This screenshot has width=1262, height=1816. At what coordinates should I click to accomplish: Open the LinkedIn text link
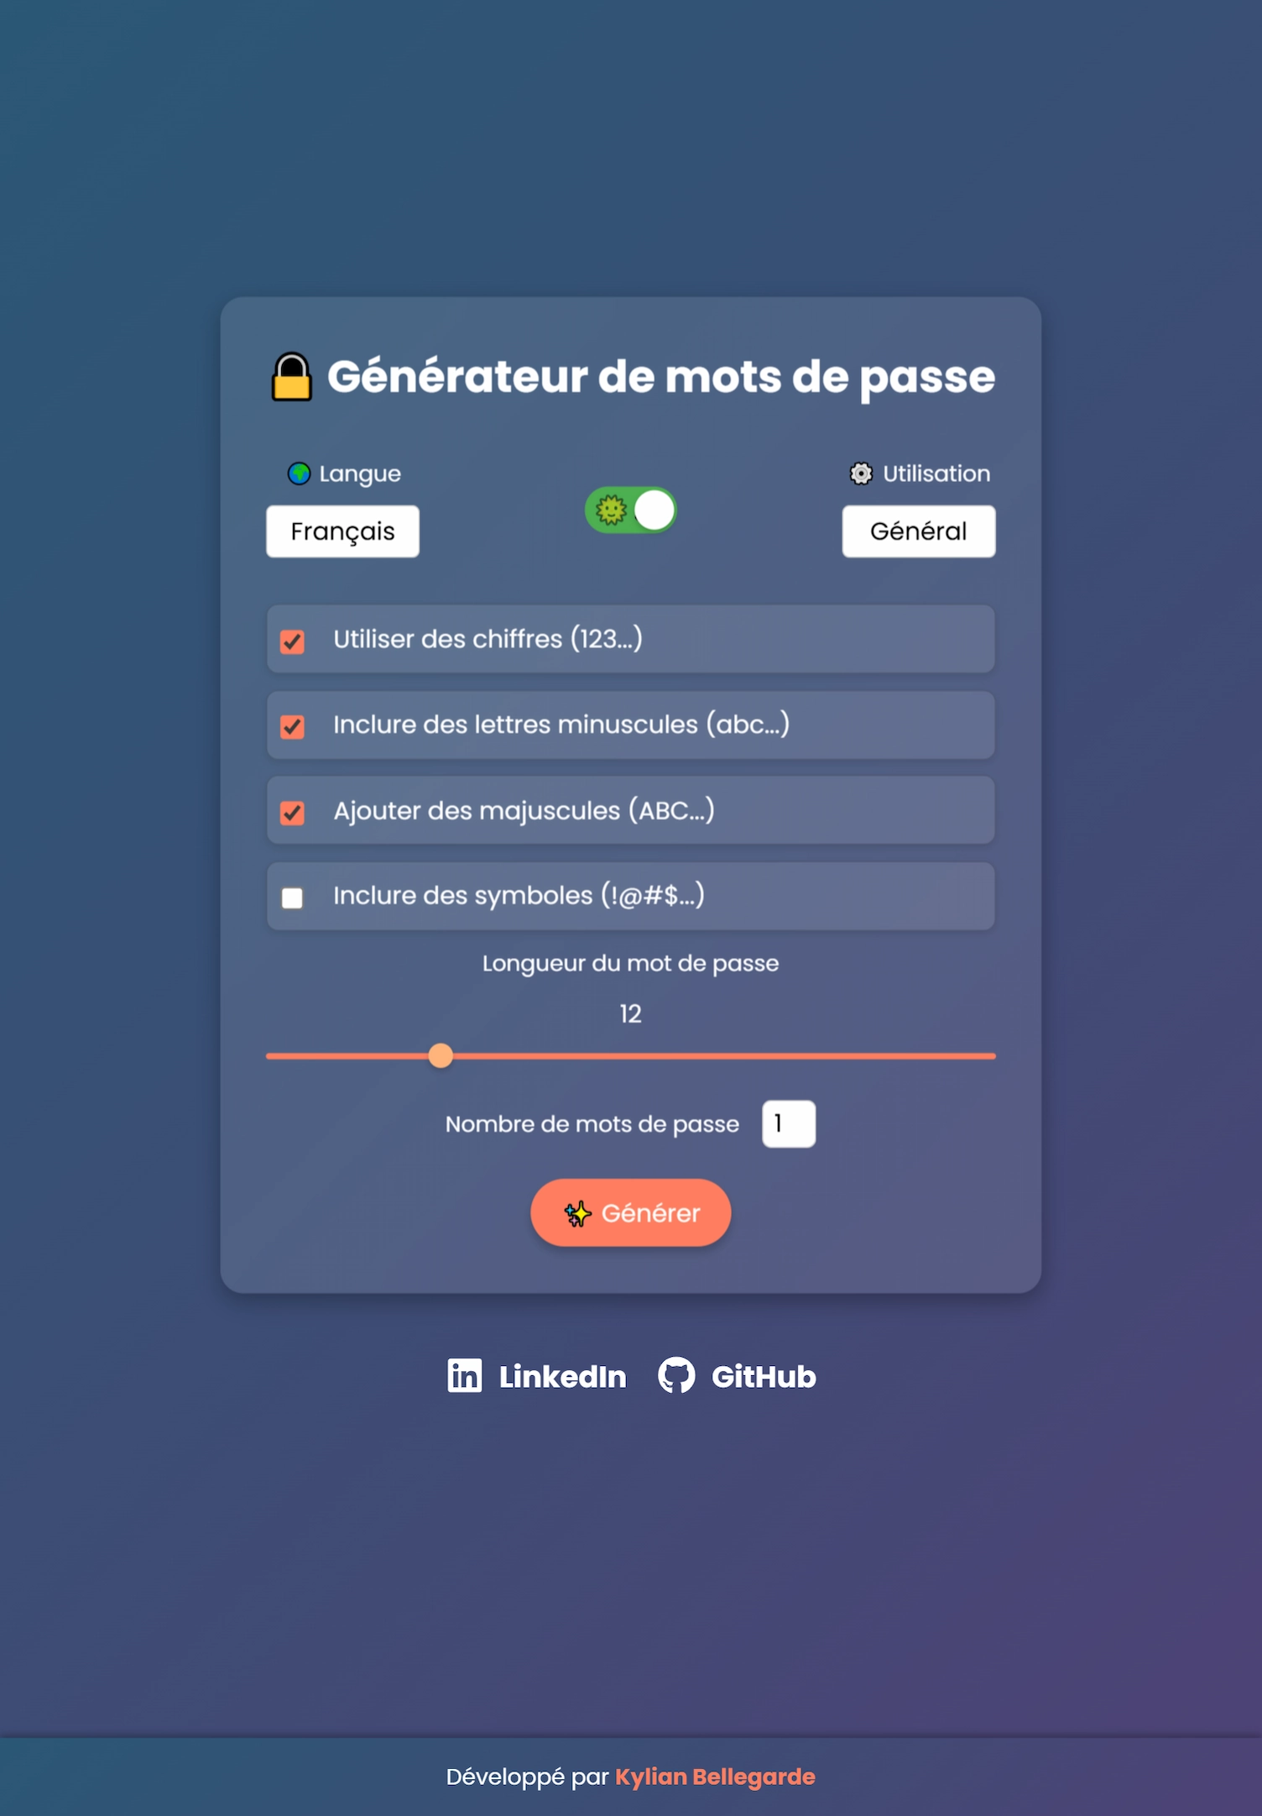pos(562,1377)
